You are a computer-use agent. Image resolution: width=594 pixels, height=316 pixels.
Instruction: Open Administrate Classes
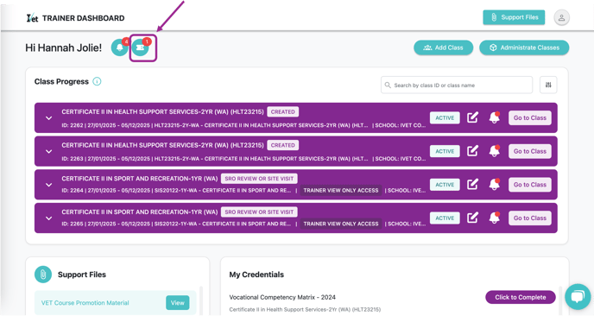coord(524,47)
